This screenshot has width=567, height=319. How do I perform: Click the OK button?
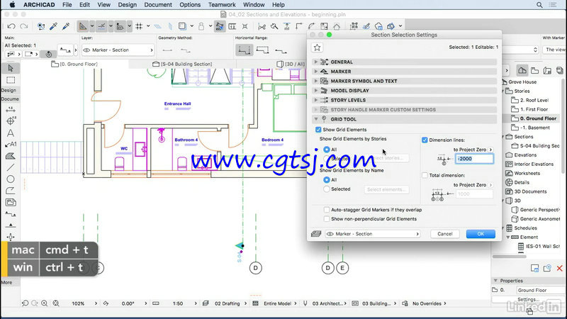[x=481, y=234]
